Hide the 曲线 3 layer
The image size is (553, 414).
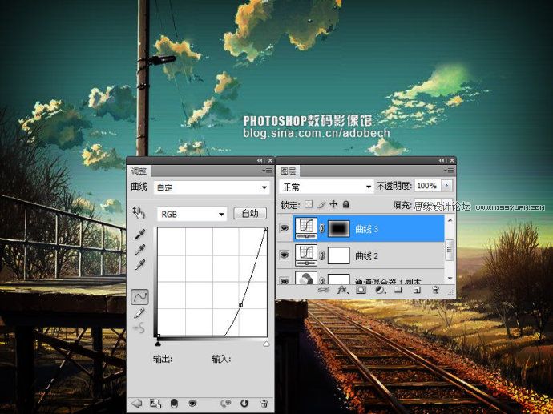285,228
